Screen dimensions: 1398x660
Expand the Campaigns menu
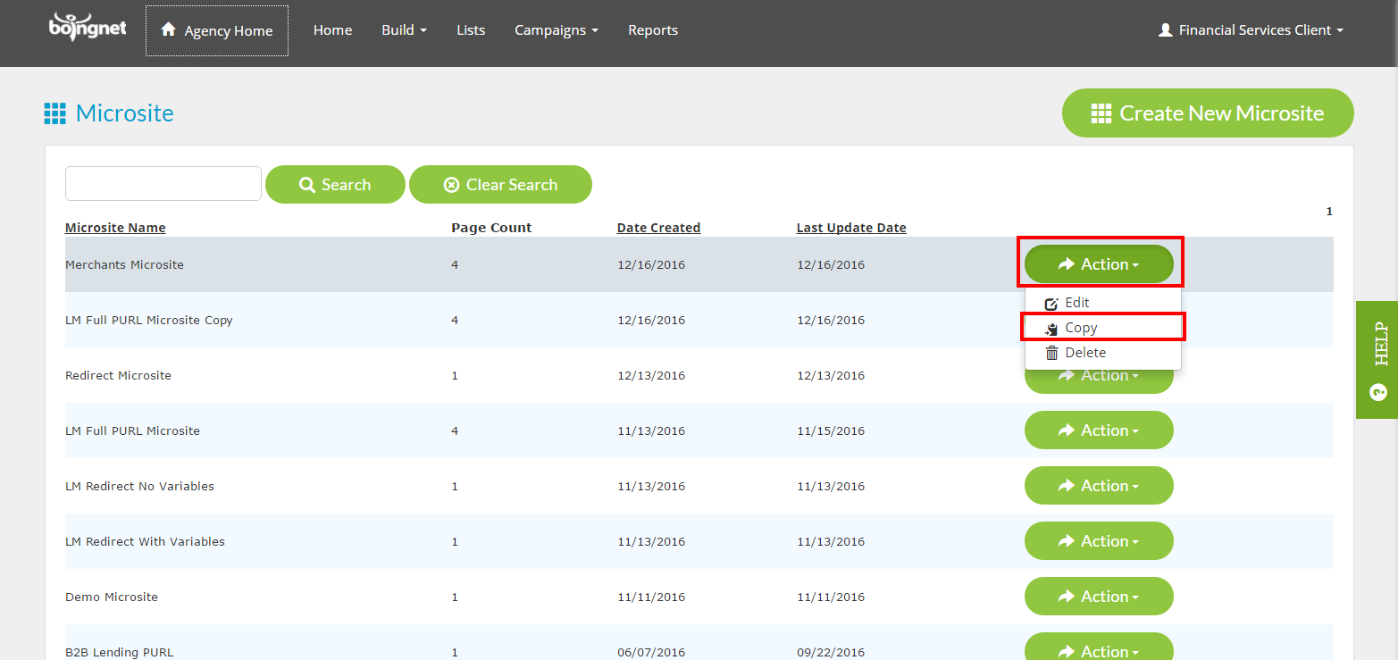[557, 30]
